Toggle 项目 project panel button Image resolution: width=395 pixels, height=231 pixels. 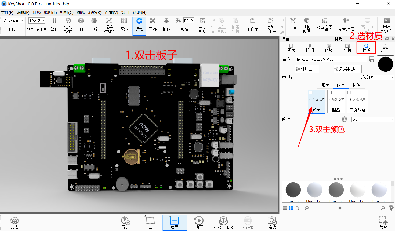[x=175, y=223]
